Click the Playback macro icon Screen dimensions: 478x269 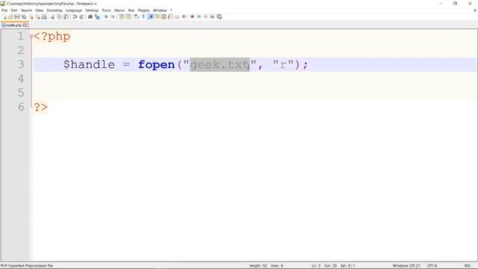[206, 16]
